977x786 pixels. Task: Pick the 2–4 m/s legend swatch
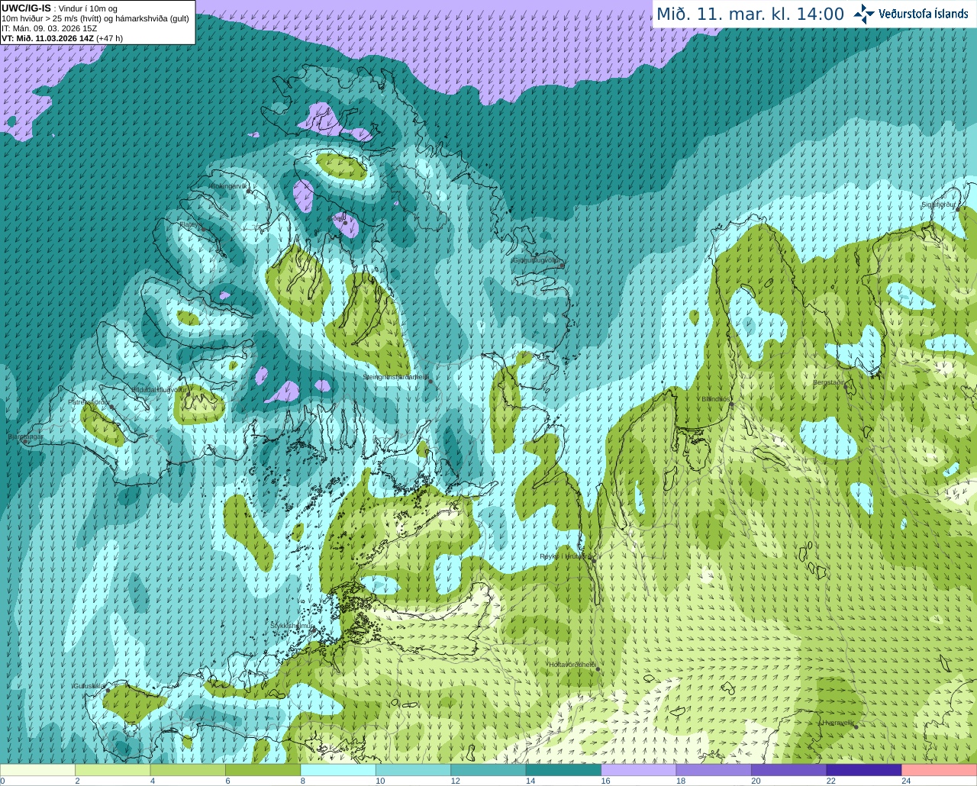point(112,770)
